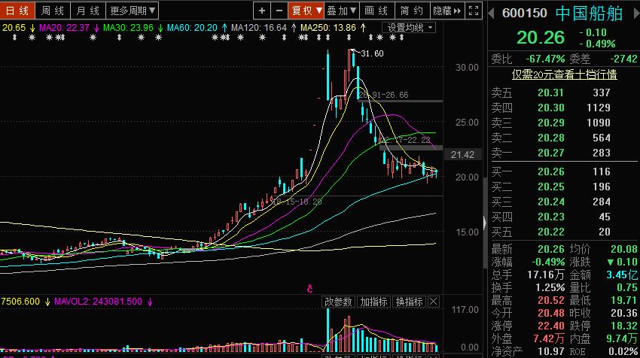The image size is (640, 358).
Task: Switch to the 周线 weekly chart tab
Action: click(x=53, y=11)
